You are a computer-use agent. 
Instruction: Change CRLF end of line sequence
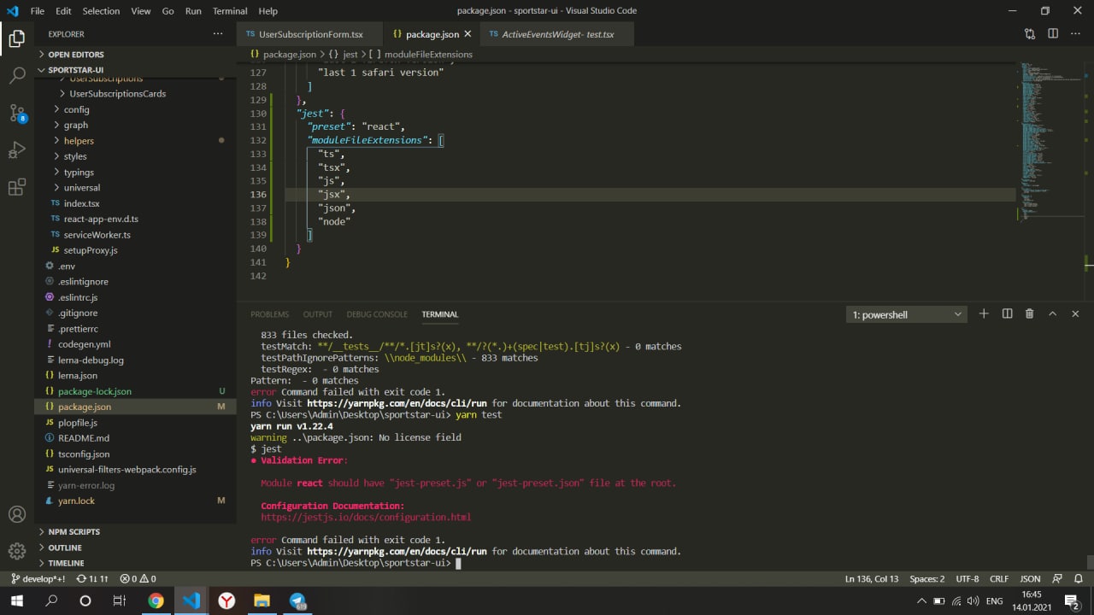999,578
